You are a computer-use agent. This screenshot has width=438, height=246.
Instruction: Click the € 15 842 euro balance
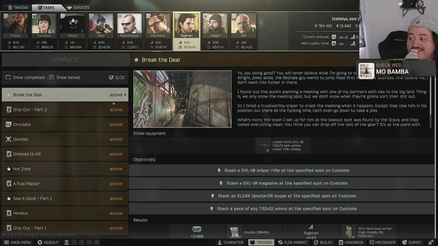point(344,26)
